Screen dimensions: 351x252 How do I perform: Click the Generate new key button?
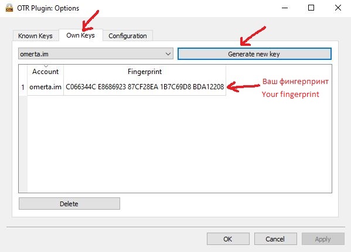[254, 54]
